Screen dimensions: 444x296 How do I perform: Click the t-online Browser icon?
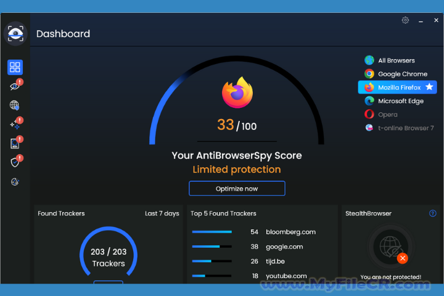[369, 128]
